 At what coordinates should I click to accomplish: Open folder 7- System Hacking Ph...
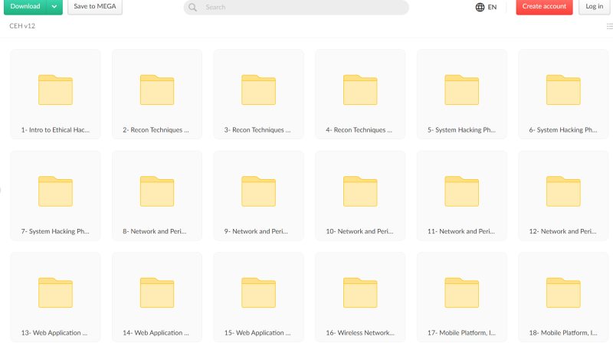[55, 195]
